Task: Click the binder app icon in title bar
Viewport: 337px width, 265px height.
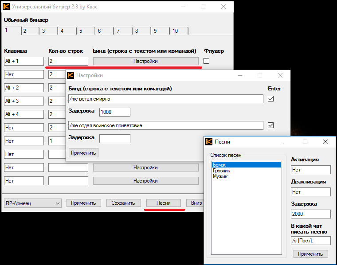Action: click(x=6, y=7)
